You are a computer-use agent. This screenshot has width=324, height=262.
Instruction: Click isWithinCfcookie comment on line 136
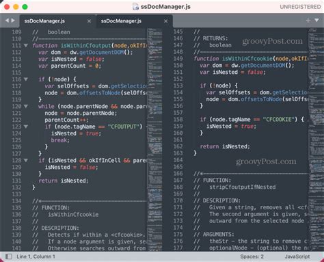pyautogui.click(x=73, y=214)
